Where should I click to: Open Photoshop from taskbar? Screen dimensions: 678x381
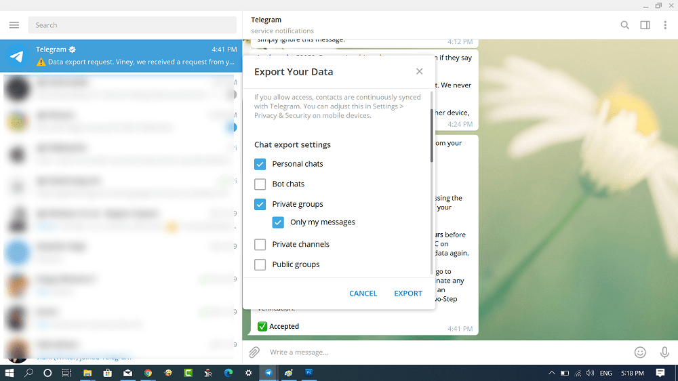[308, 373]
